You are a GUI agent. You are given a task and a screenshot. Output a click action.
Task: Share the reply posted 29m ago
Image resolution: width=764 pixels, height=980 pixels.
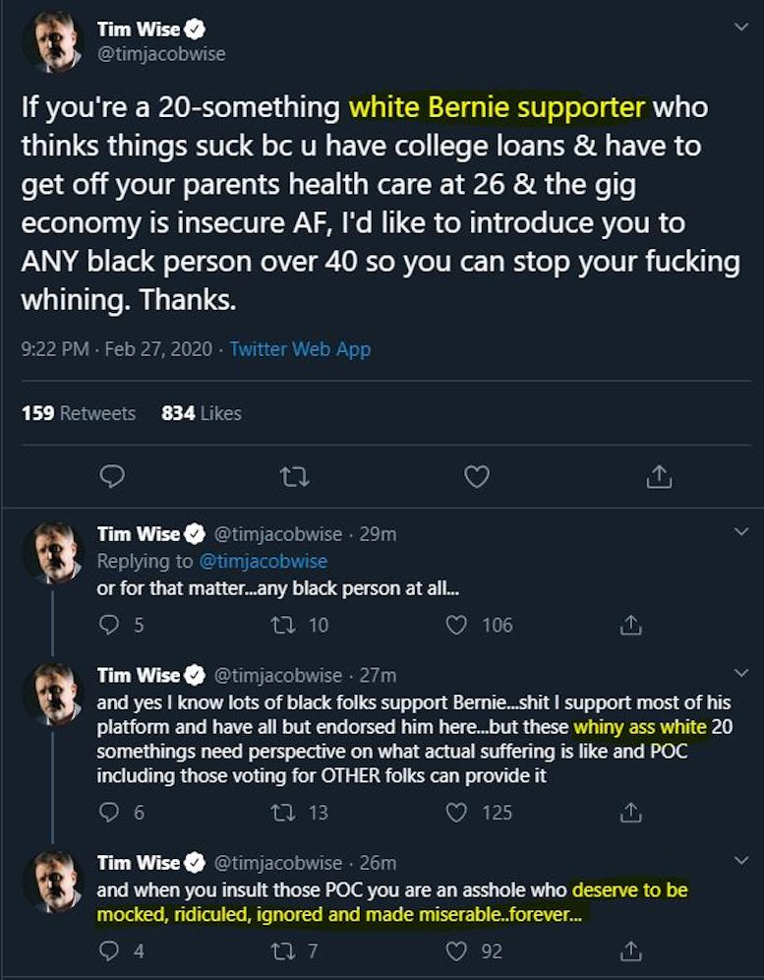(x=631, y=625)
